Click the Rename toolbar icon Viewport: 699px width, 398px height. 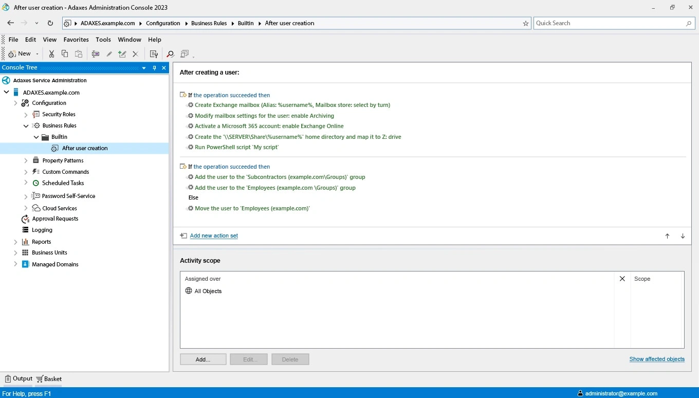(96, 54)
